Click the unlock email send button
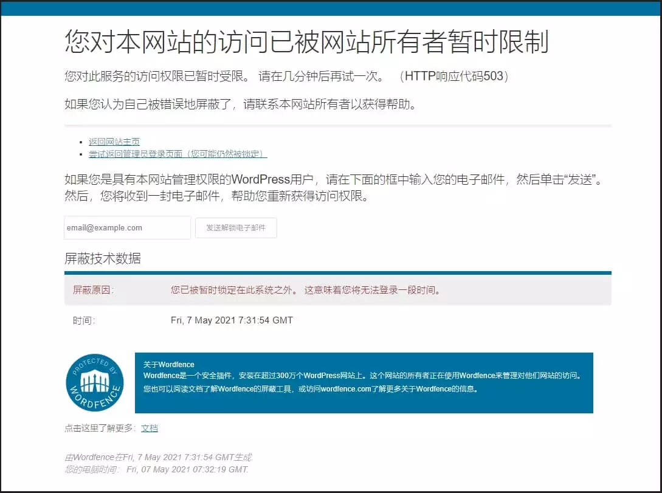Viewport: 662px width, 493px height. [x=236, y=227]
